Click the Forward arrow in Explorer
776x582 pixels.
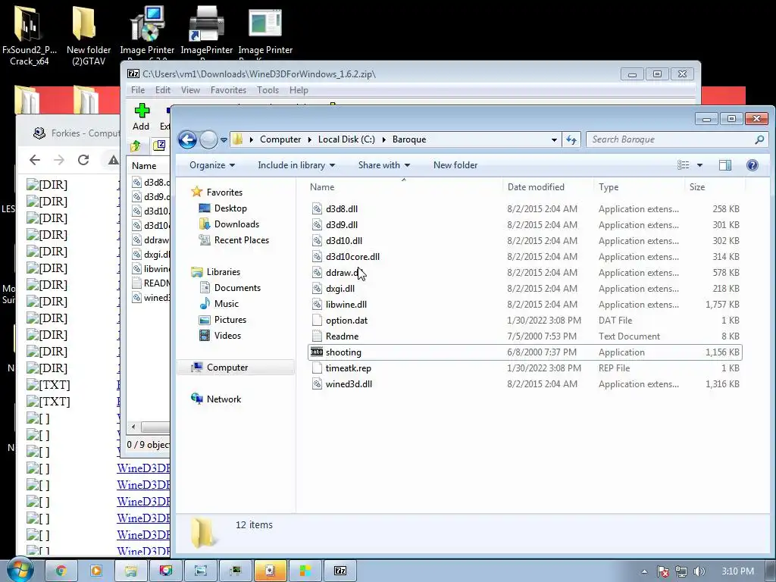point(208,139)
